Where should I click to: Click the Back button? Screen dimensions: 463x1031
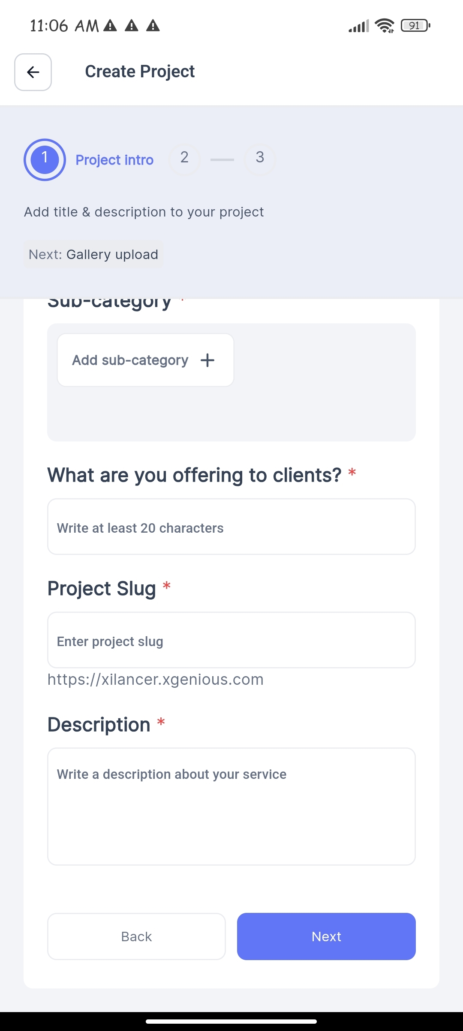(x=136, y=936)
